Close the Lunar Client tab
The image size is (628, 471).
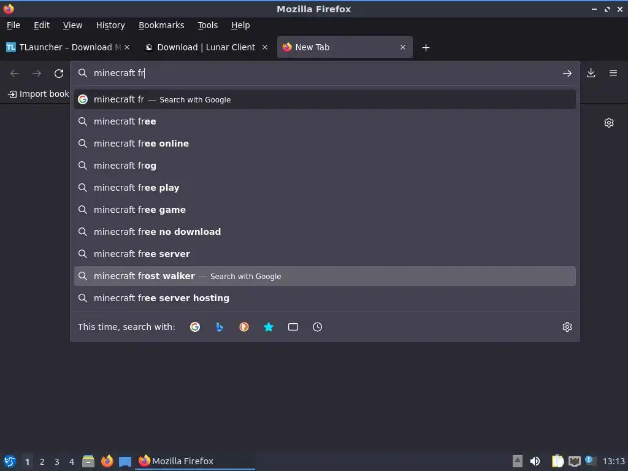point(265,47)
